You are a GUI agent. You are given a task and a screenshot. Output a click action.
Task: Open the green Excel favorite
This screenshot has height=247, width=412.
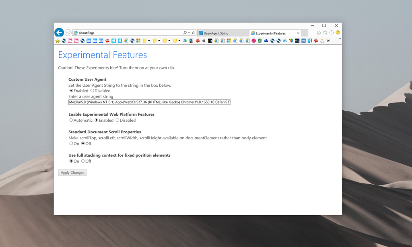(260, 41)
